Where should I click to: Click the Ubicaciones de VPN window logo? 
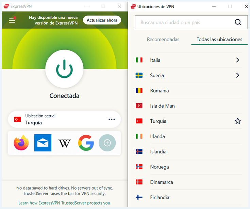pos(133,6)
